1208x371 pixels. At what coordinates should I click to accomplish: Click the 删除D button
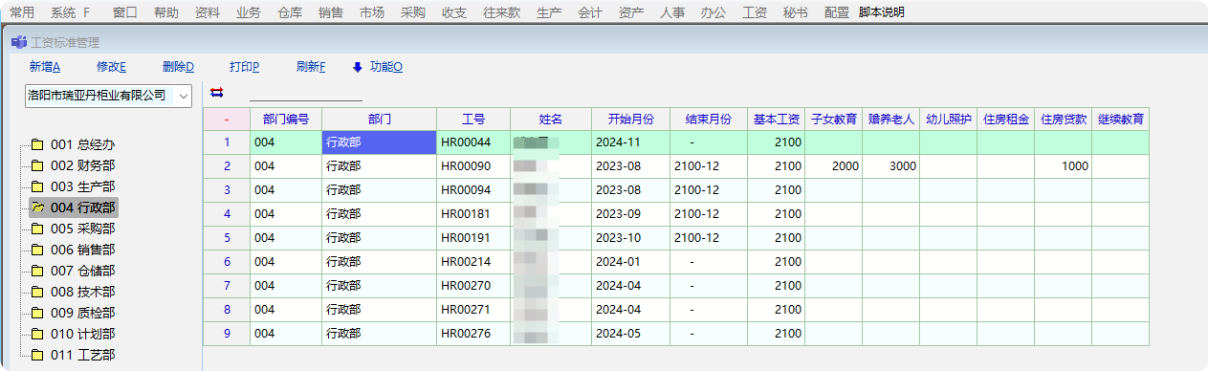click(x=178, y=67)
